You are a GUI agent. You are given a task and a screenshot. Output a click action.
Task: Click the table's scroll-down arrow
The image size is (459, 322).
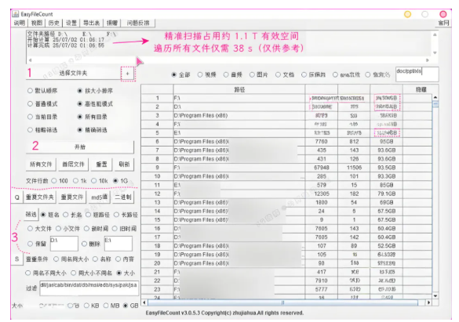pyautogui.click(x=435, y=295)
